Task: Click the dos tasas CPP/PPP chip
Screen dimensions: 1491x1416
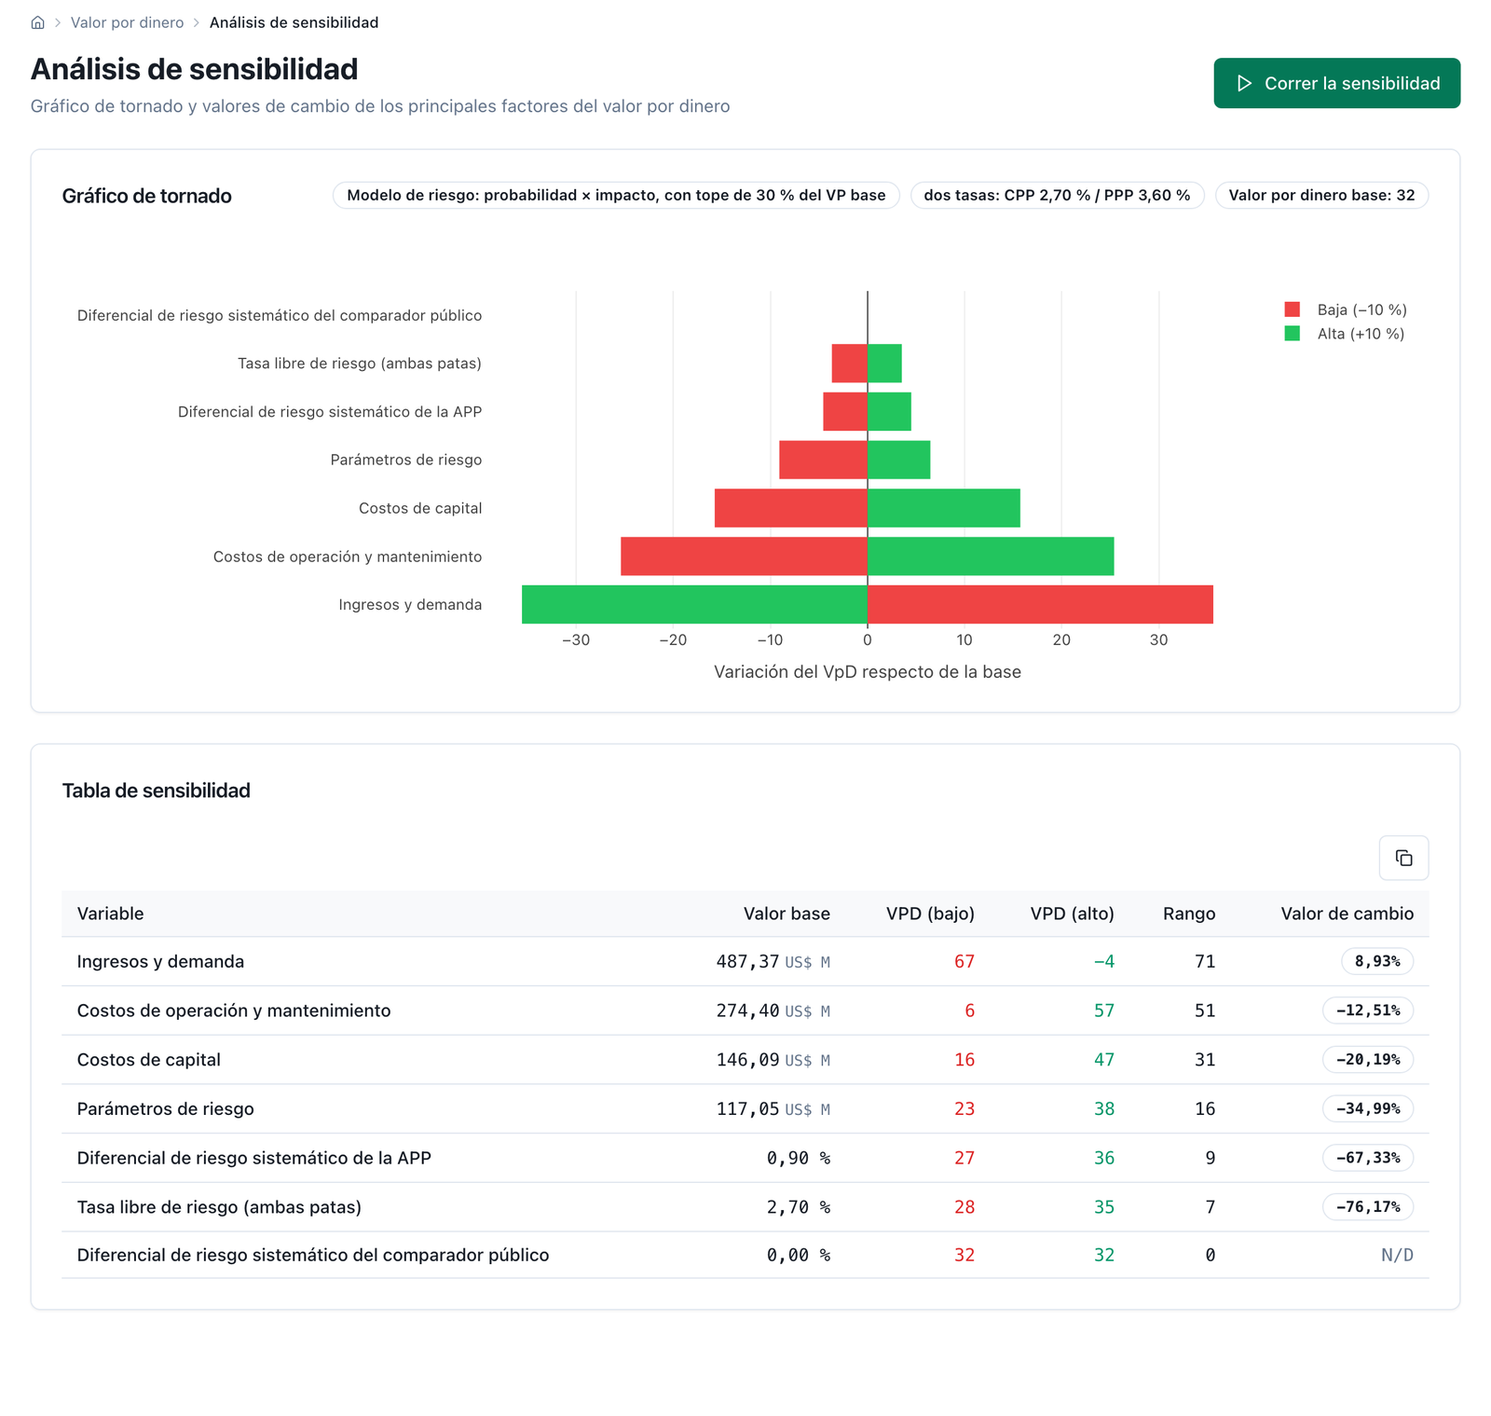Action: 1057,195
